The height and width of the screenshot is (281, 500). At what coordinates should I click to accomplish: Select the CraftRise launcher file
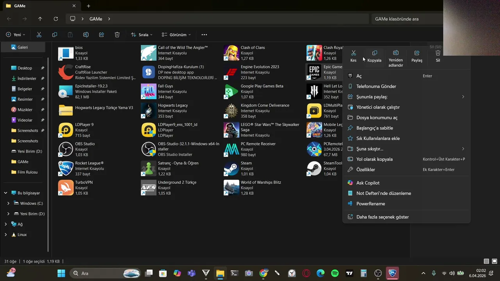tap(97, 72)
